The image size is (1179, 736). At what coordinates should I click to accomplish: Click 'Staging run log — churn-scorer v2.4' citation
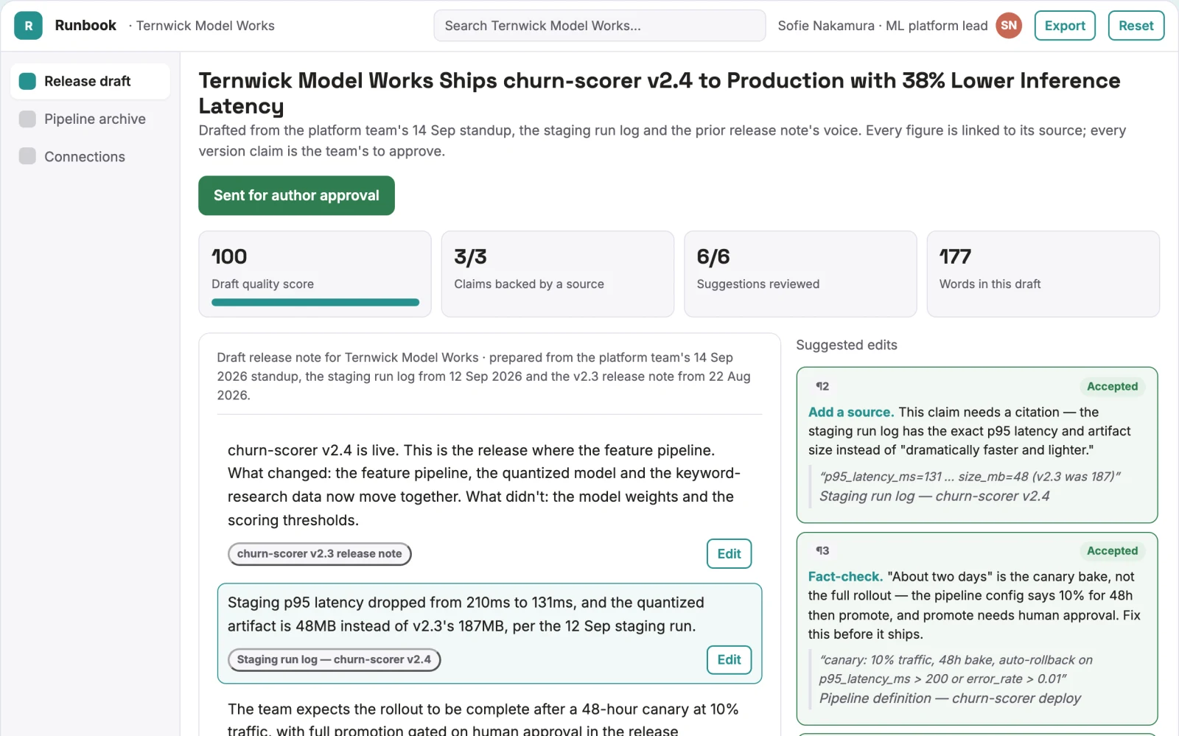pos(934,497)
